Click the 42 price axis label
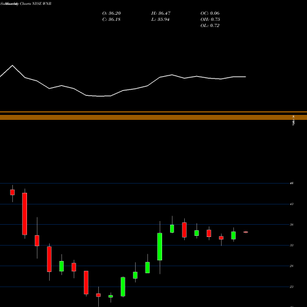 click(292, 204)
